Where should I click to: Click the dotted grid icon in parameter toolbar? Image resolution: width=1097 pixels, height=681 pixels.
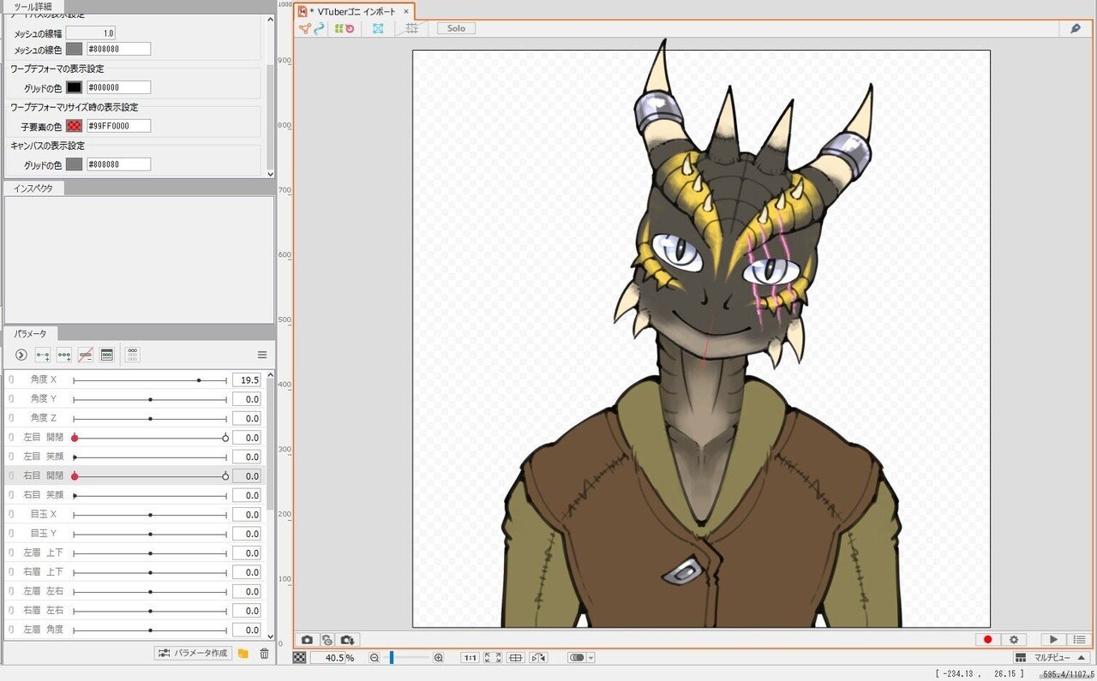click(133, 355)
